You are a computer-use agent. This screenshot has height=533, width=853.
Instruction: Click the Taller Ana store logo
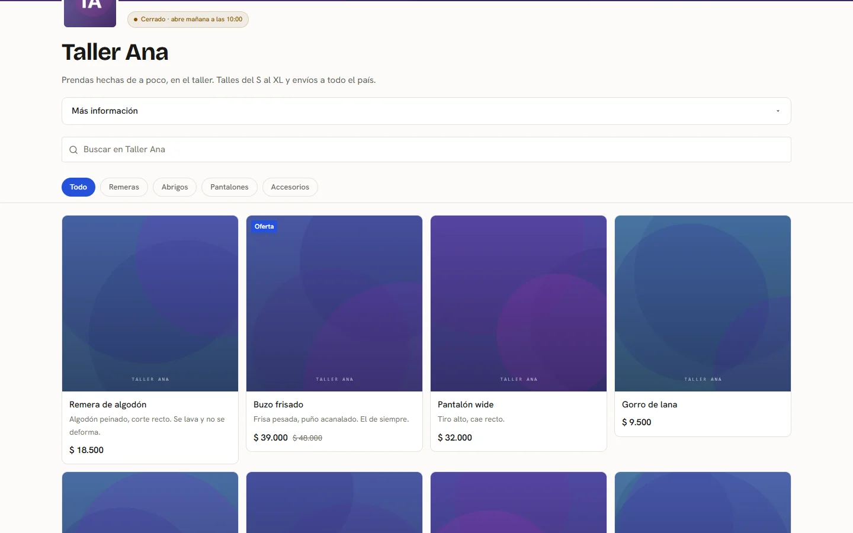coord(90,13)
